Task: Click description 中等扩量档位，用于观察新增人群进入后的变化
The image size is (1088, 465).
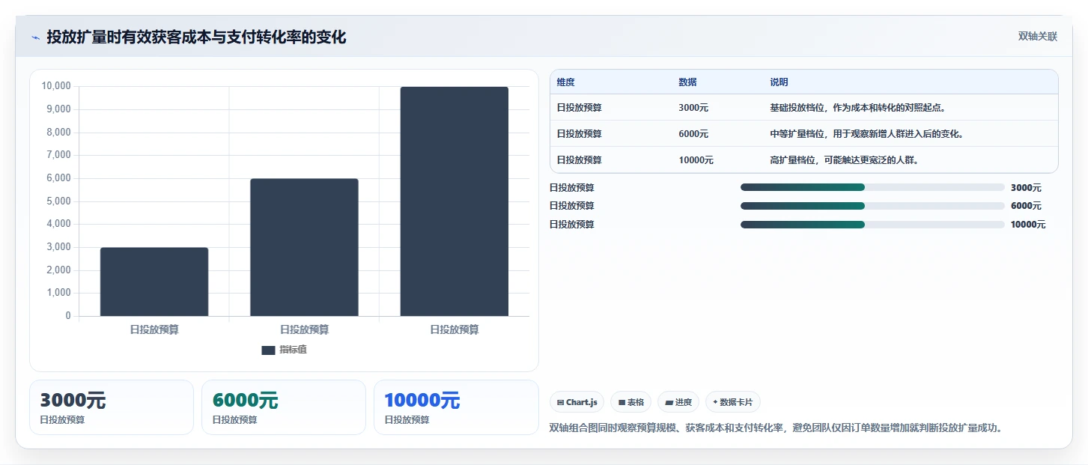Action: click(x=869, y=134)
